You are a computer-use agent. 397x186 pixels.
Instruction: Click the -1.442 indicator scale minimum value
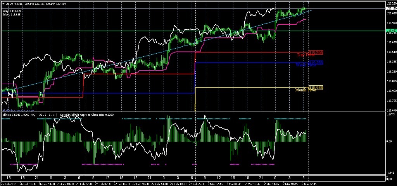[390, 173]
